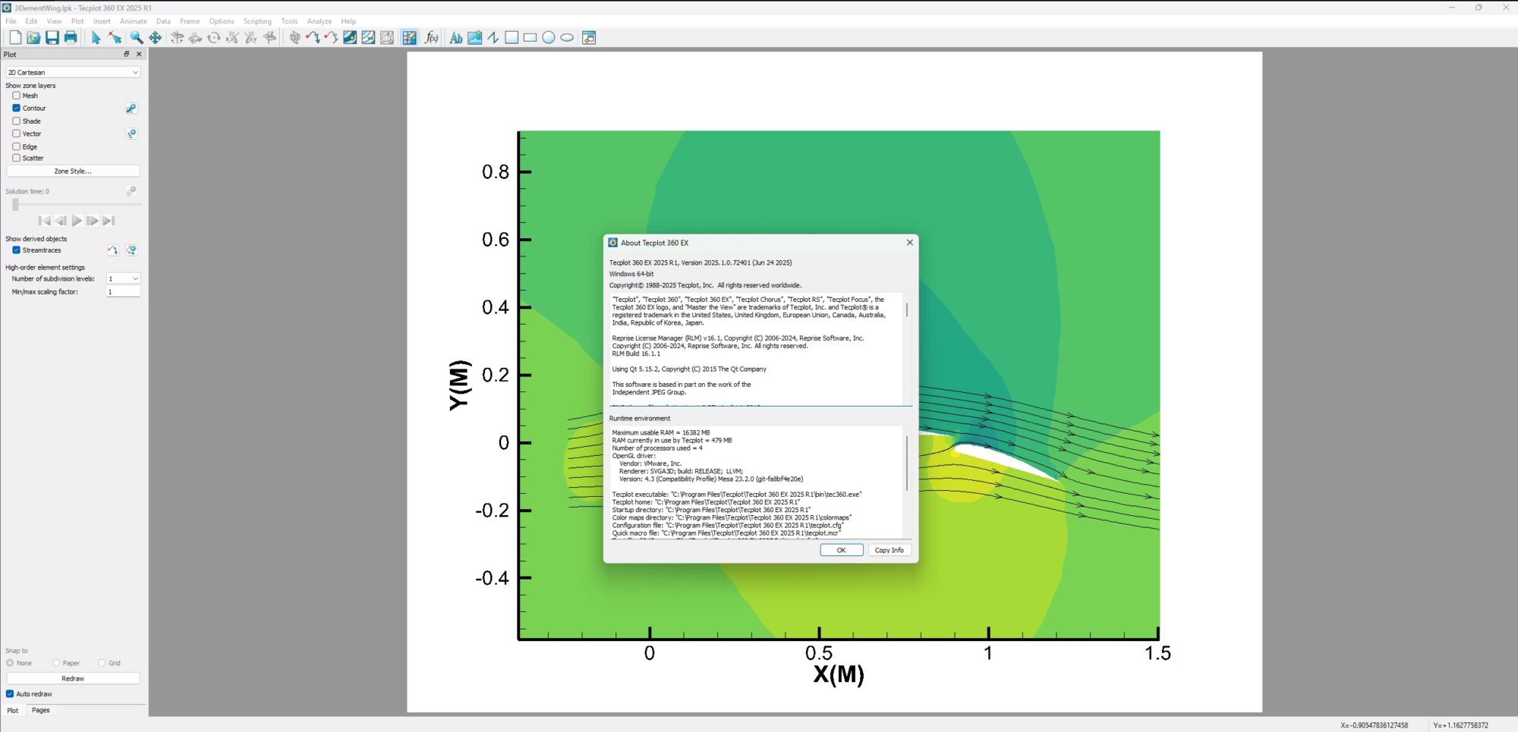
Task: Open Vector details settings icon
Action: (131, 134)
